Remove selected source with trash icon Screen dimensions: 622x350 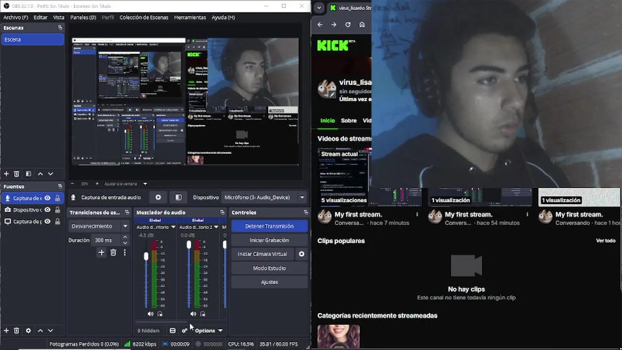point(17,331)
